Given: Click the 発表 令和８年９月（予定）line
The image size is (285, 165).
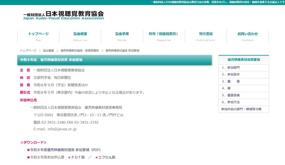Looking at the screenshot, I should coord(54,85).
